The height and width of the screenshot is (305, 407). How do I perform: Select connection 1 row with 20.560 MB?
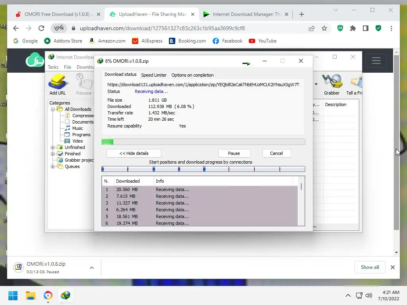[200, 189]
